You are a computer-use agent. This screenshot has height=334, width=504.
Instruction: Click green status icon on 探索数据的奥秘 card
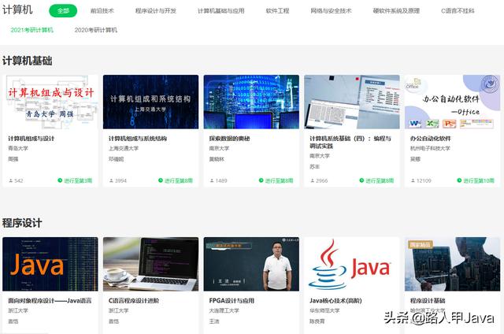point(262,180)
